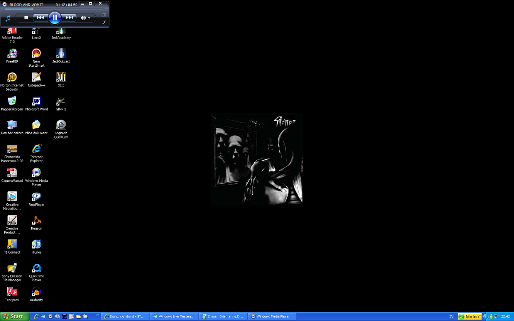Select the FreeRIP desktop icon
The image size is (514, 321).
pos(12,56)
